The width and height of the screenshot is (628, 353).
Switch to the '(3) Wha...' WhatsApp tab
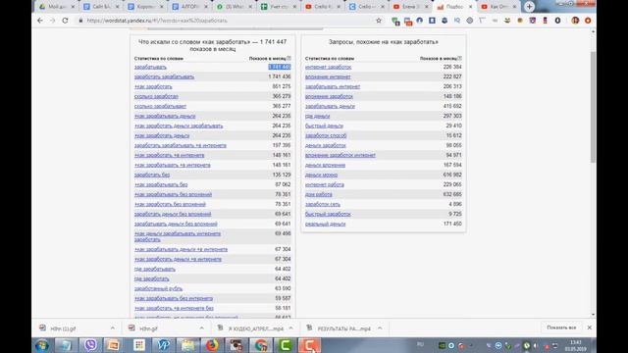pyautogui.click(x=235, y=7)
